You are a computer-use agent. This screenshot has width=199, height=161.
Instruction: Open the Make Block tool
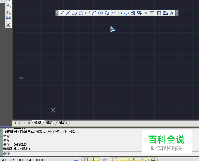139,13
